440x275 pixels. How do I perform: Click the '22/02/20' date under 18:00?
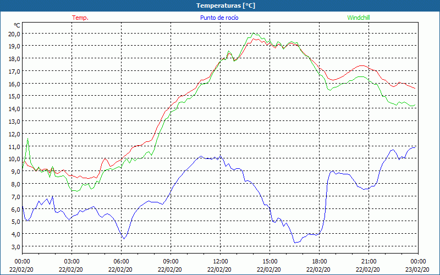click(x=320, y=269)
